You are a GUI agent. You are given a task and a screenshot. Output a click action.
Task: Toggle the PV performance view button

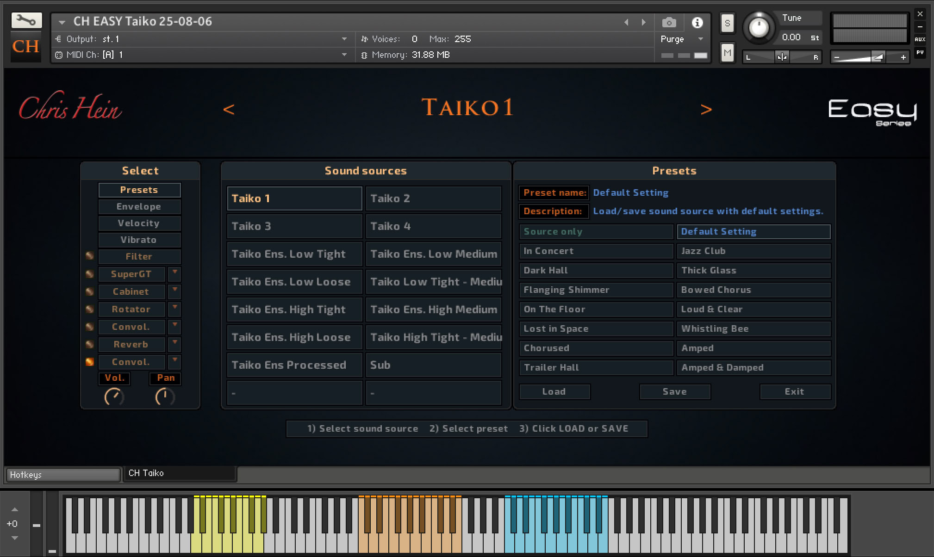click(x=920, y=52)
